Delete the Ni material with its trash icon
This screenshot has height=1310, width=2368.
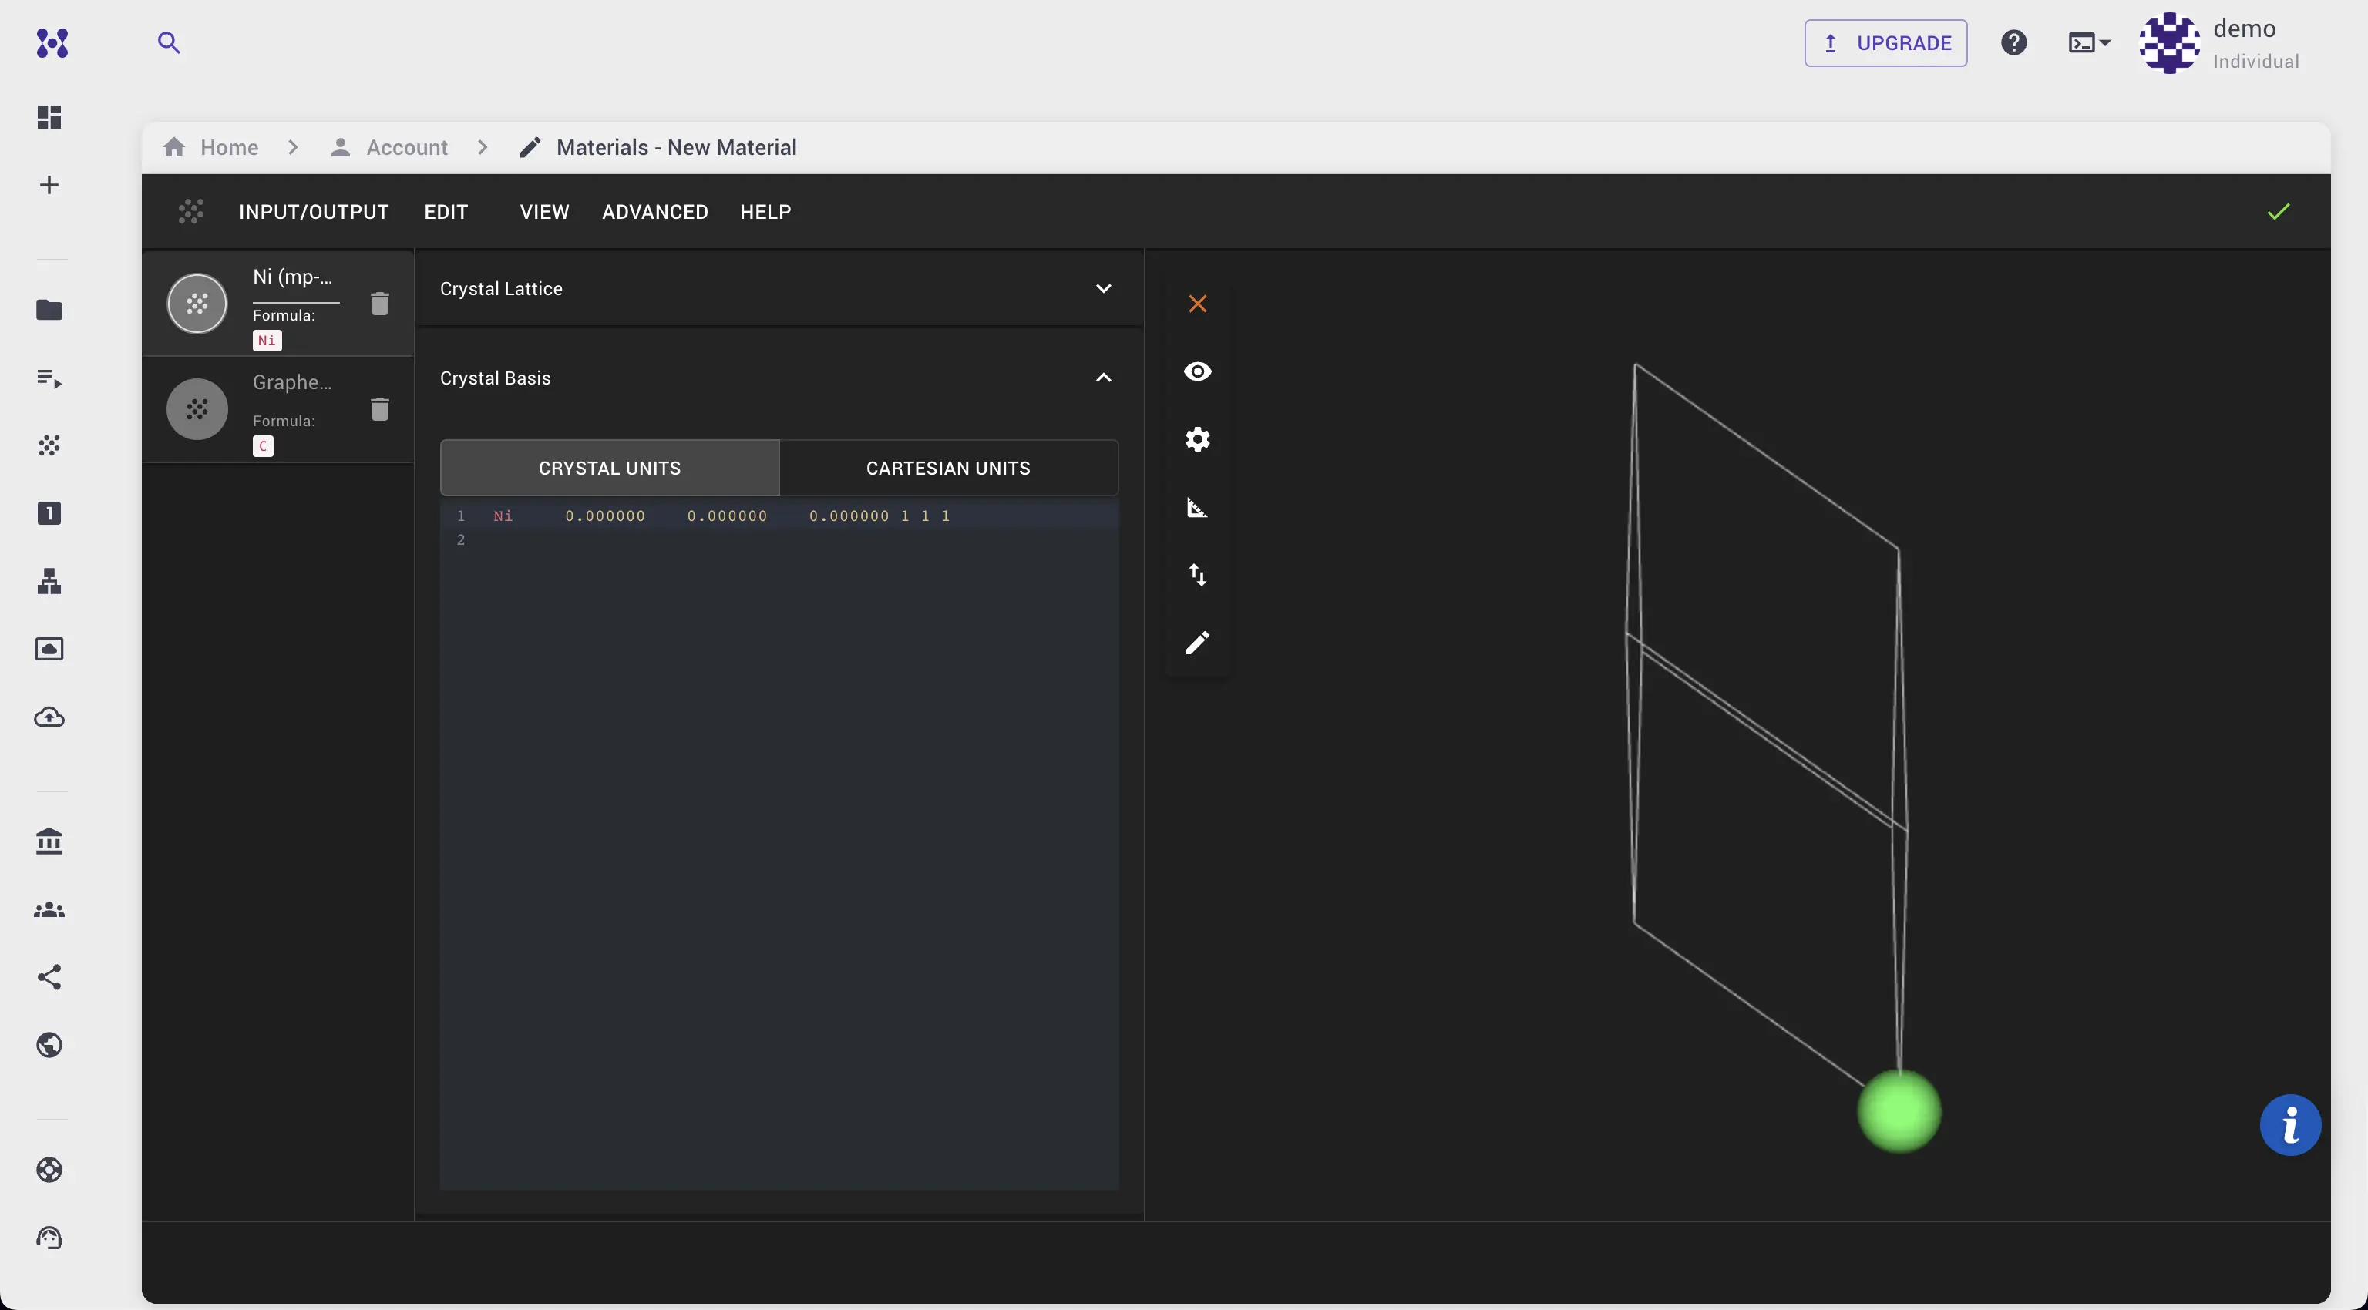pyautogui.click(x=380, y=303)
